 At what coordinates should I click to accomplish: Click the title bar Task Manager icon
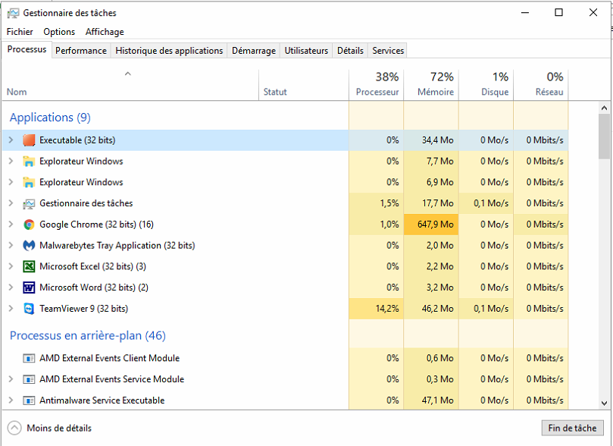coord(13,13)
